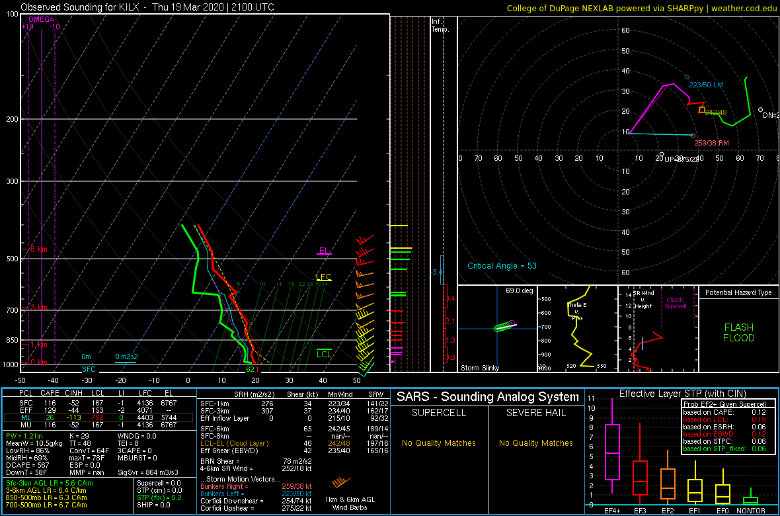Click the '700-500mb LR = 6.7 C/km' line
Viewport: 780px width, 516px height.
pos(46,505)
